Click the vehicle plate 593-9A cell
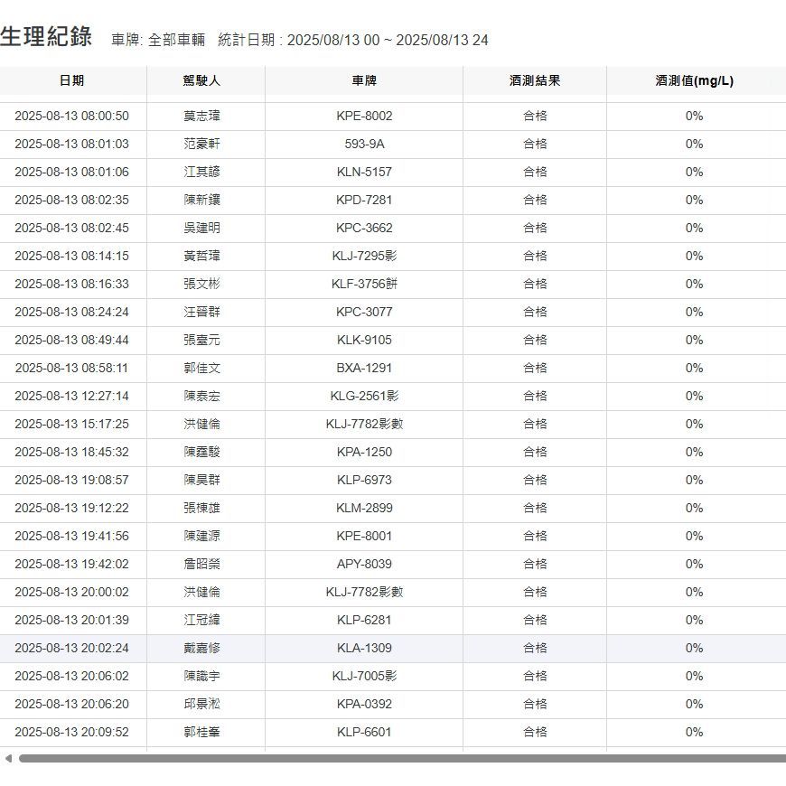The image size is (786, 786). tap(363, 144)
